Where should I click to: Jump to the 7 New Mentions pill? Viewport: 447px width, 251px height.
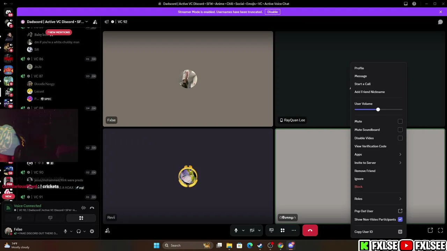pyautogui.click(x=59, y=32)
